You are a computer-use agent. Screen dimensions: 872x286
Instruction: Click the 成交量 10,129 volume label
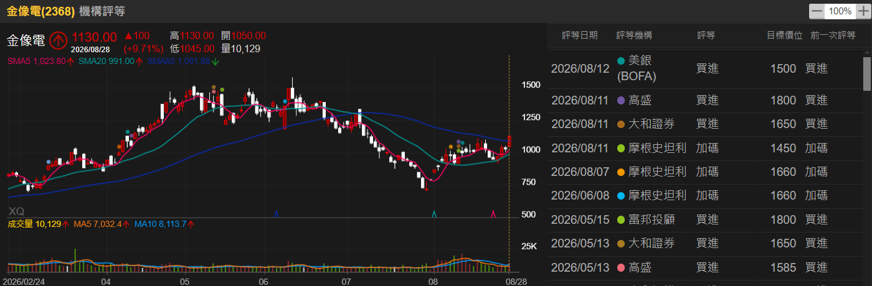tap(34, 224)
